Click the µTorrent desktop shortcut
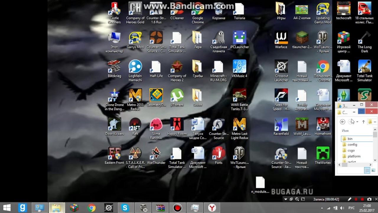Viewport: 378px width, 213px height. [x=177, y=98]
